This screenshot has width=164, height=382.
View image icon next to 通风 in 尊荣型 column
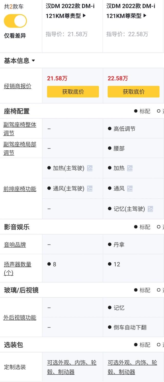tap(130, 189)
